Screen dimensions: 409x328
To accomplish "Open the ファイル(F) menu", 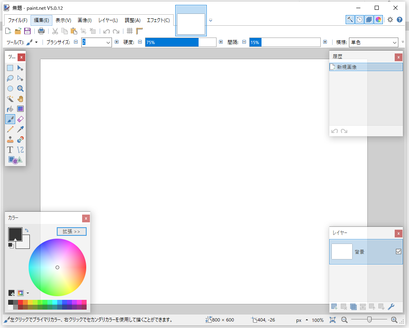I will pyautogui.click(x=18, y=20).
